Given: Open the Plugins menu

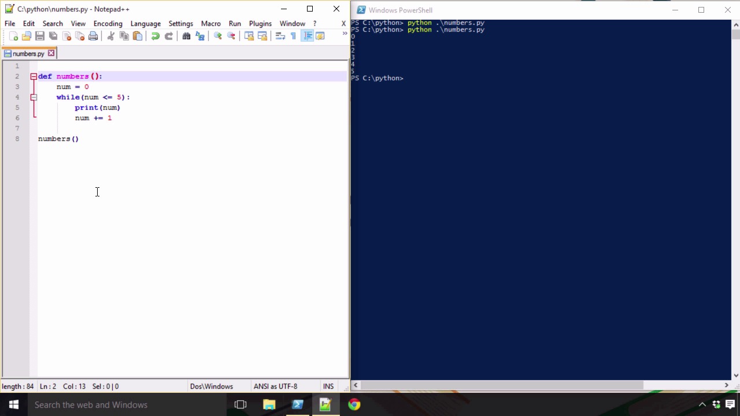Looking at the screenshot, I should 260,24.
